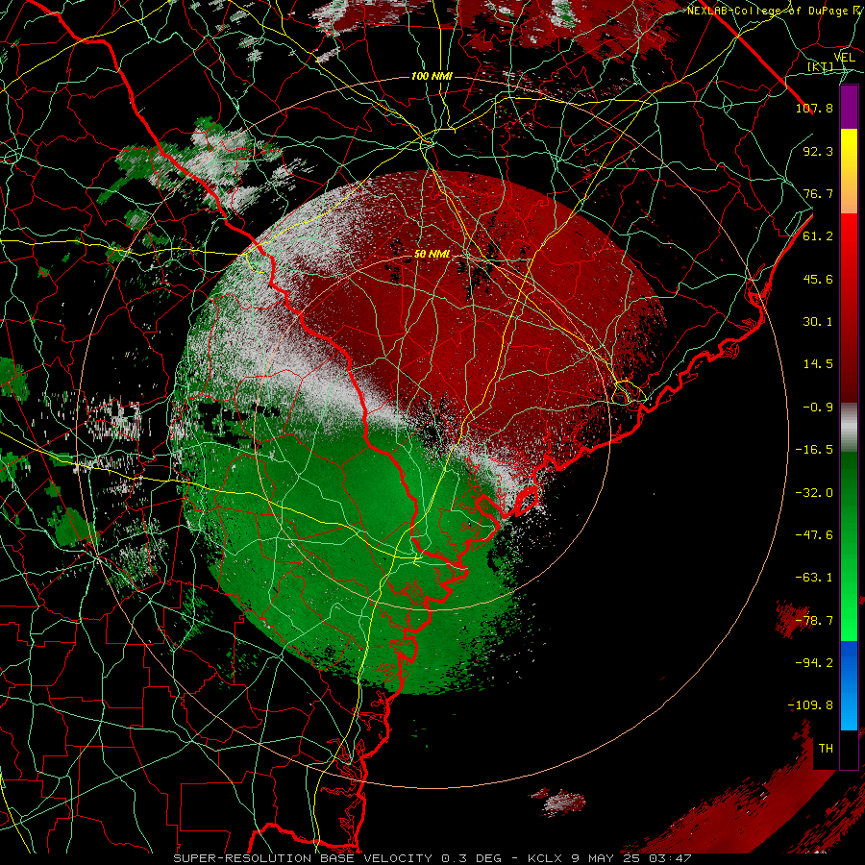Click the VEL legend title
The width and height of the screenshot is (865, 865).
pos(845,57)
